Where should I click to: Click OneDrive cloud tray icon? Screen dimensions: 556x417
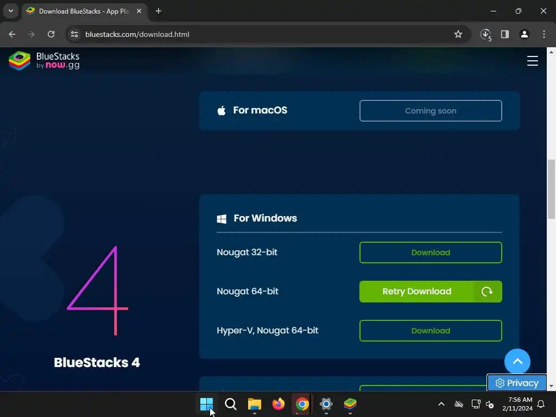459,404
